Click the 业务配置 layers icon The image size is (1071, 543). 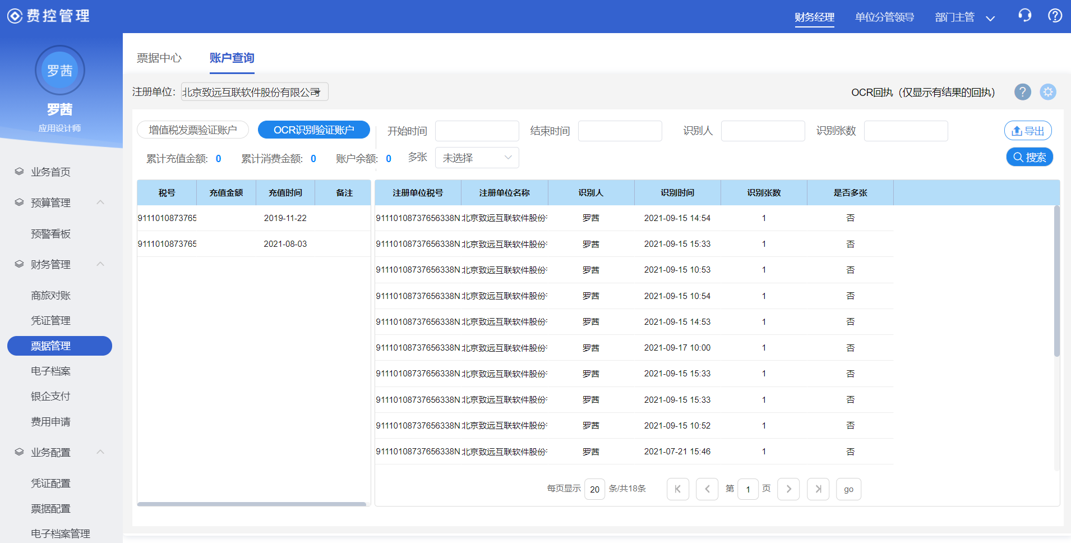[19, 452]
